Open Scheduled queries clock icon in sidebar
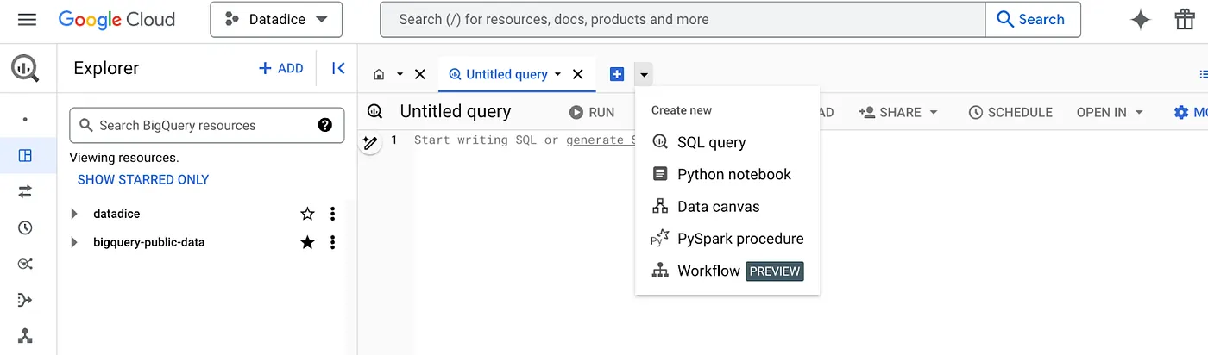Image resolution: width=1208 pixels, height=355 pixels. 25,227
